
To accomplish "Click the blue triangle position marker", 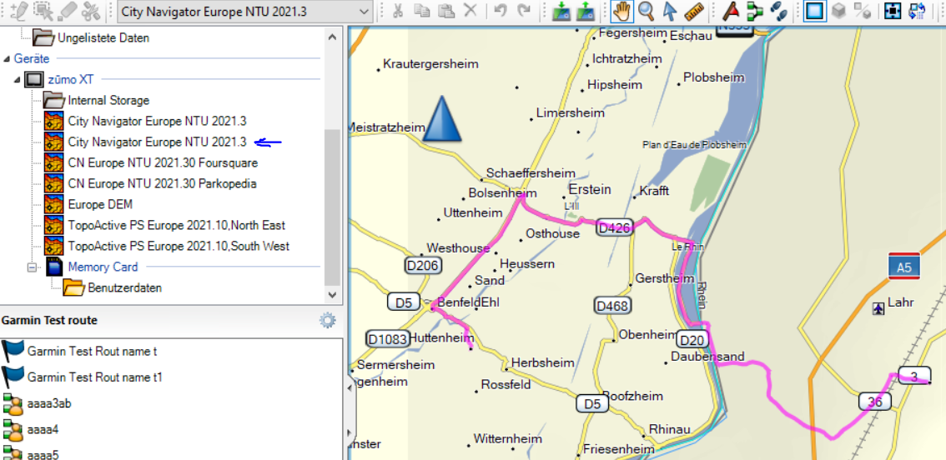I will (441, 119).
